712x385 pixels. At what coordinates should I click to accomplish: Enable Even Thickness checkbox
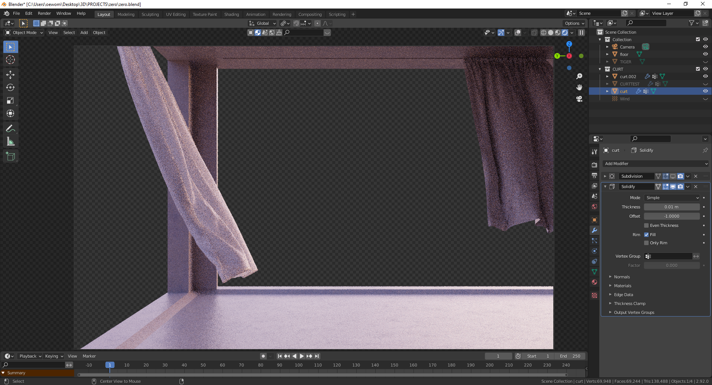pyautogui.click(x=646, y=225)
